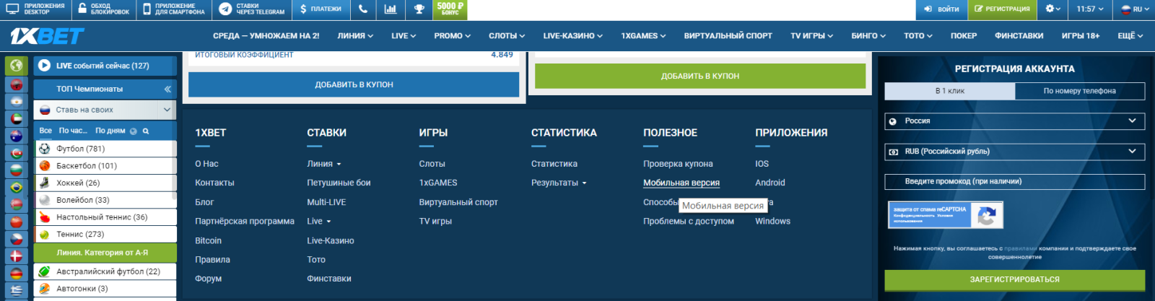Image resolution: width=1155 pixels, height=301 pixels.
Task: Open the Ставь на своих dropdown
Action: click(x=105, y=110)
